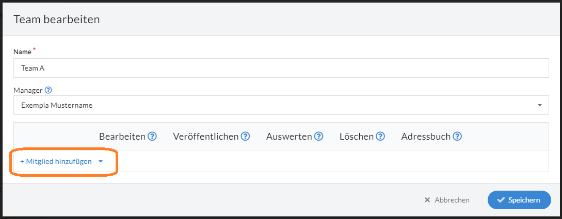Click the help icon beside Löschen
This screenshot has height=219, width=562.
[380, 137]
